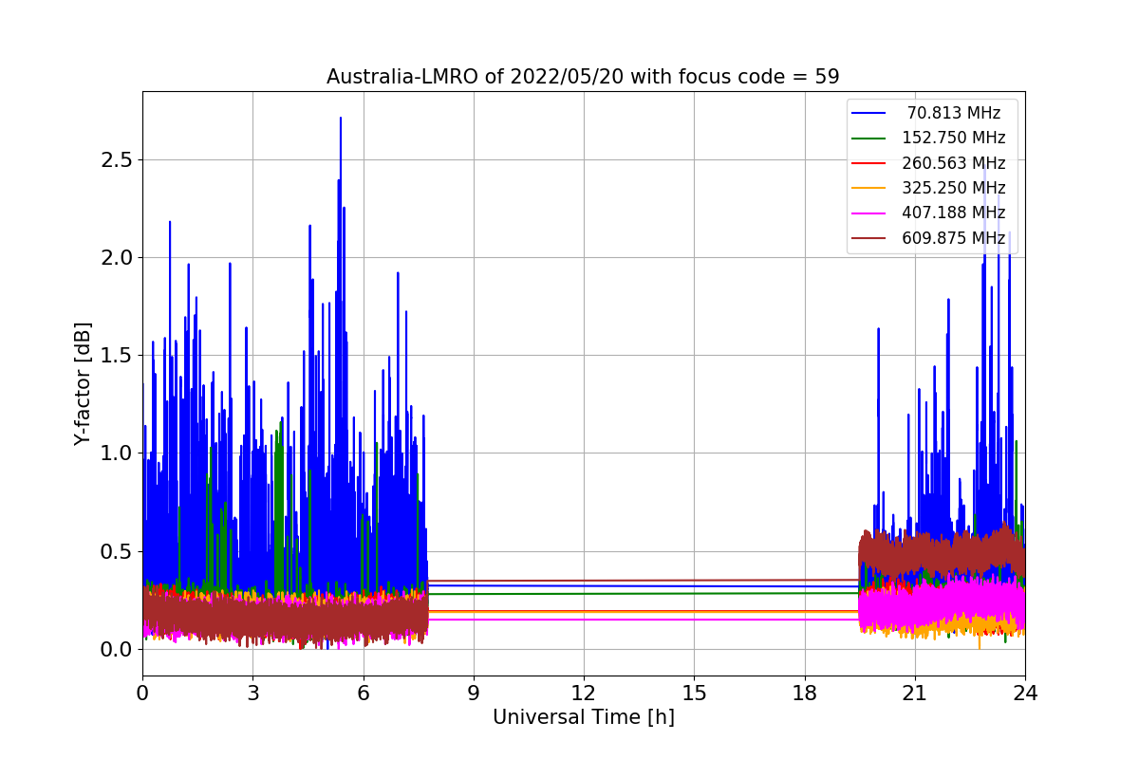1139x759 pixels.
Task: Click the flat magenta line in the data gap
Action: point(644,620)
